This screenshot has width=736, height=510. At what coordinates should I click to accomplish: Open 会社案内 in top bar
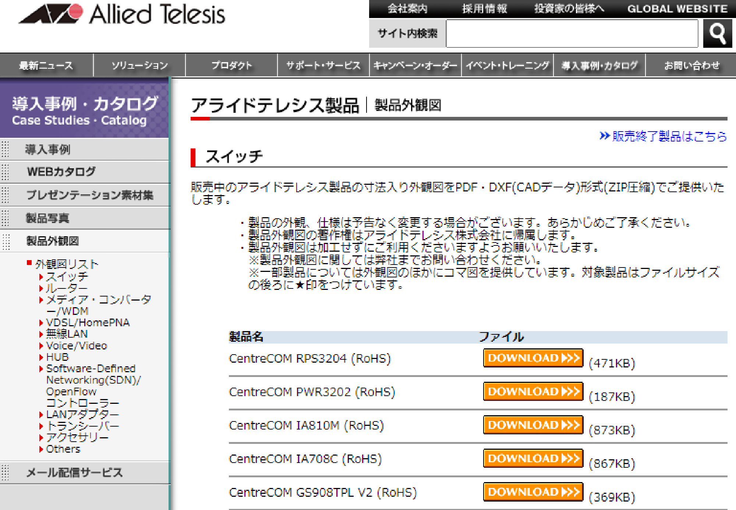(407, 9)
